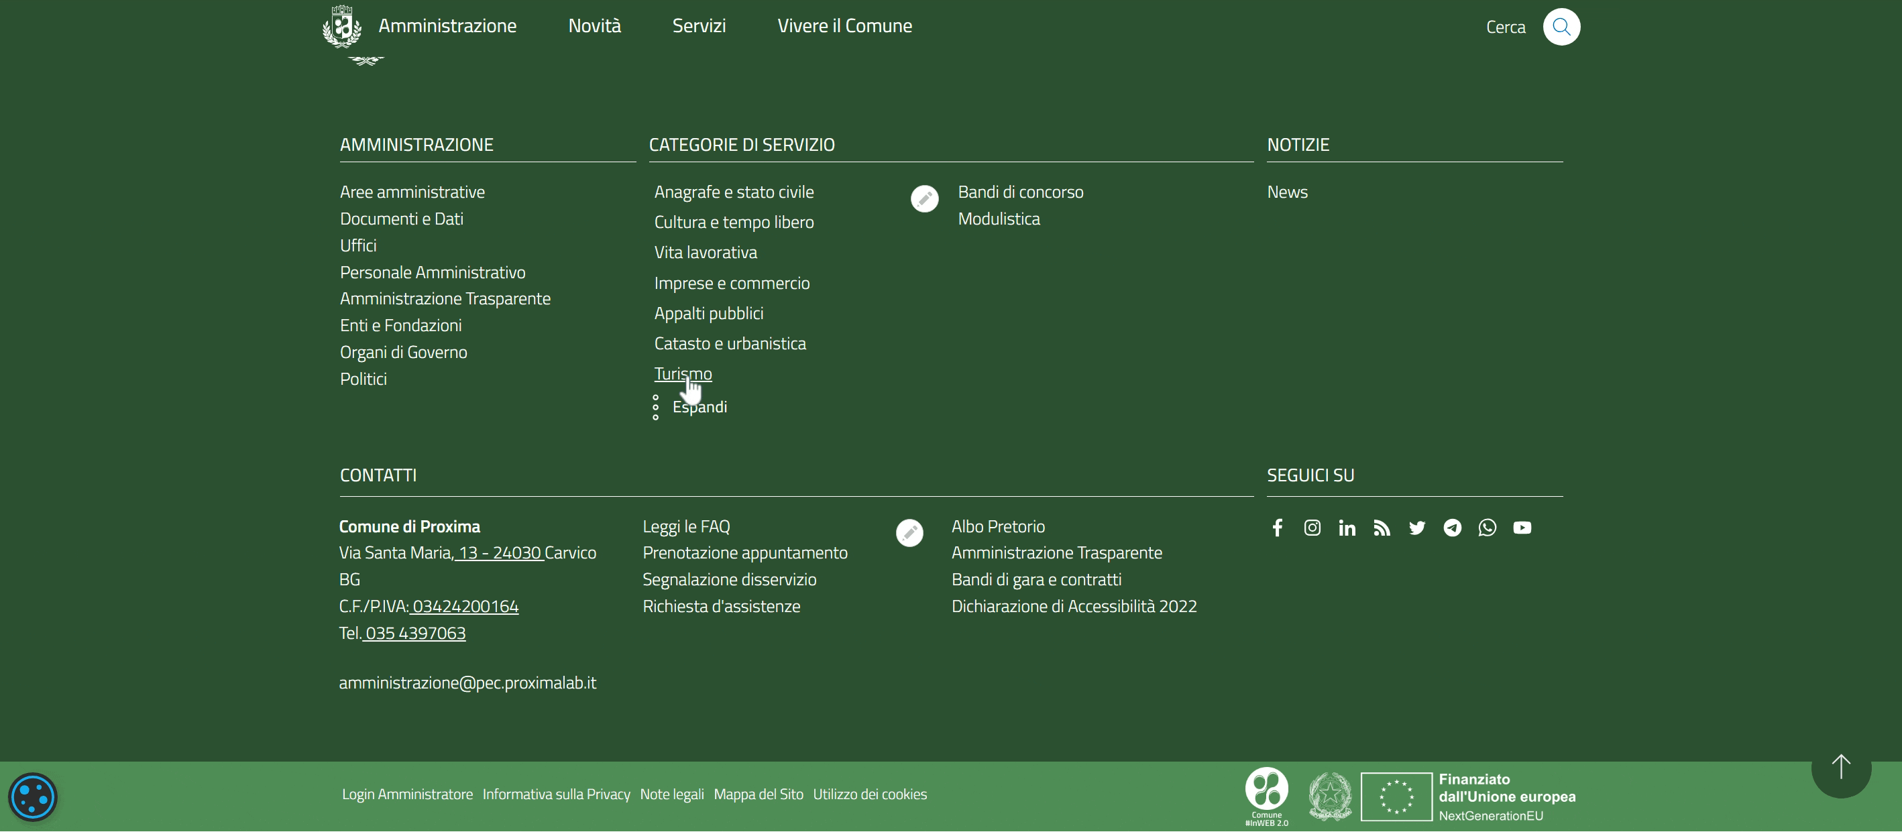Open the RSS feed icon
The image size is (1902, 832).
tap(1382, 528)
